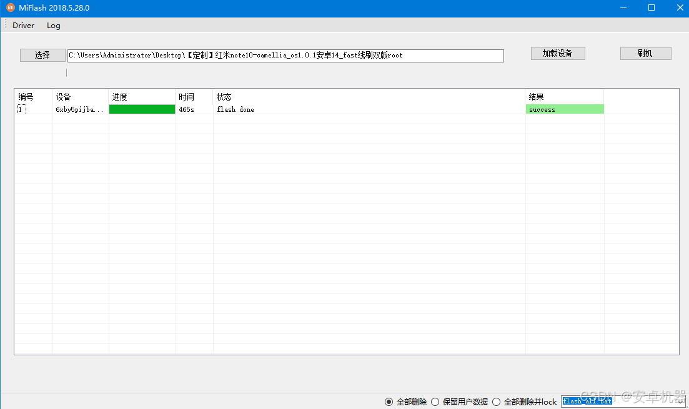689x409 pixels.
Task: Close the MiFlash window
Action: [x=680, y=8]
